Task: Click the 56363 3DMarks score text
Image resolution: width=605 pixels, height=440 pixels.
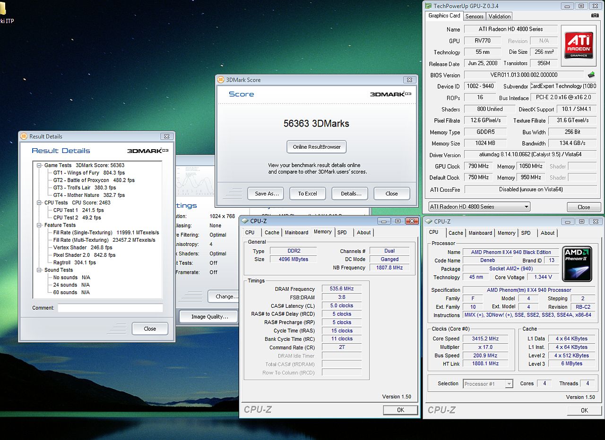Action: coord(316,124)
